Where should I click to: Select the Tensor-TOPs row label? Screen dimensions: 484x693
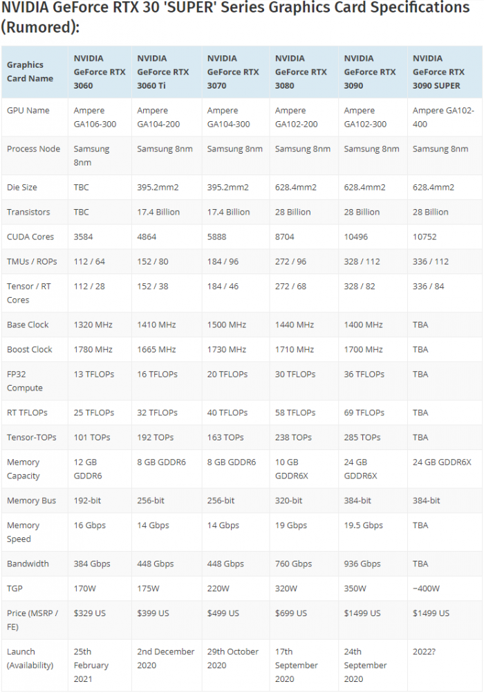pos(32,438)
